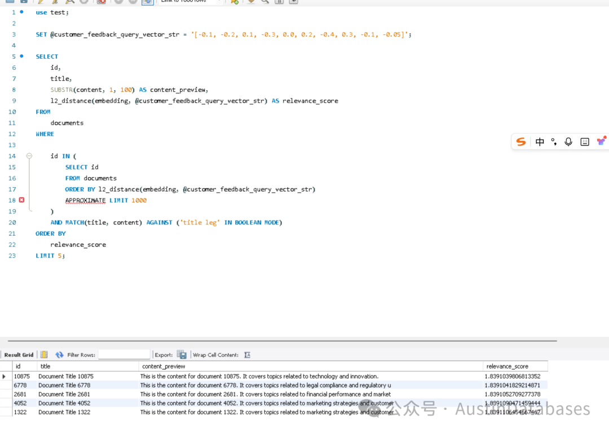The image size is (609, 433).
Task: Toggle punctuation mode on IME bar
Action: [x=554, y=142]
